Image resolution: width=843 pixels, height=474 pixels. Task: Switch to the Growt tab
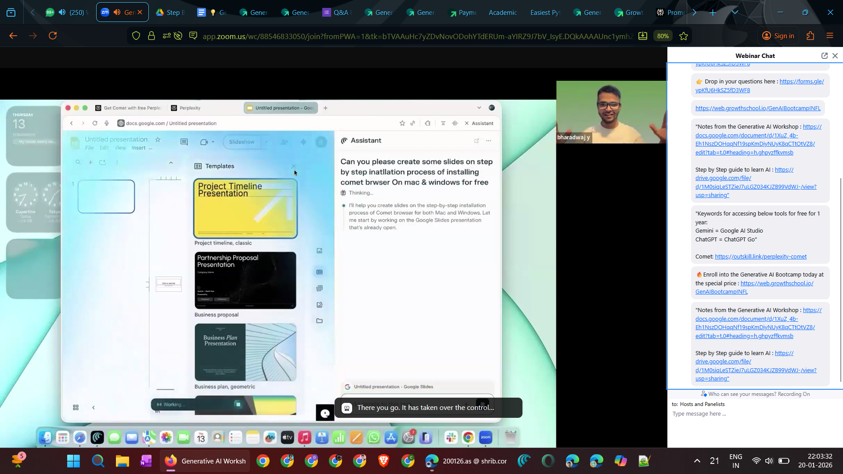629,12
